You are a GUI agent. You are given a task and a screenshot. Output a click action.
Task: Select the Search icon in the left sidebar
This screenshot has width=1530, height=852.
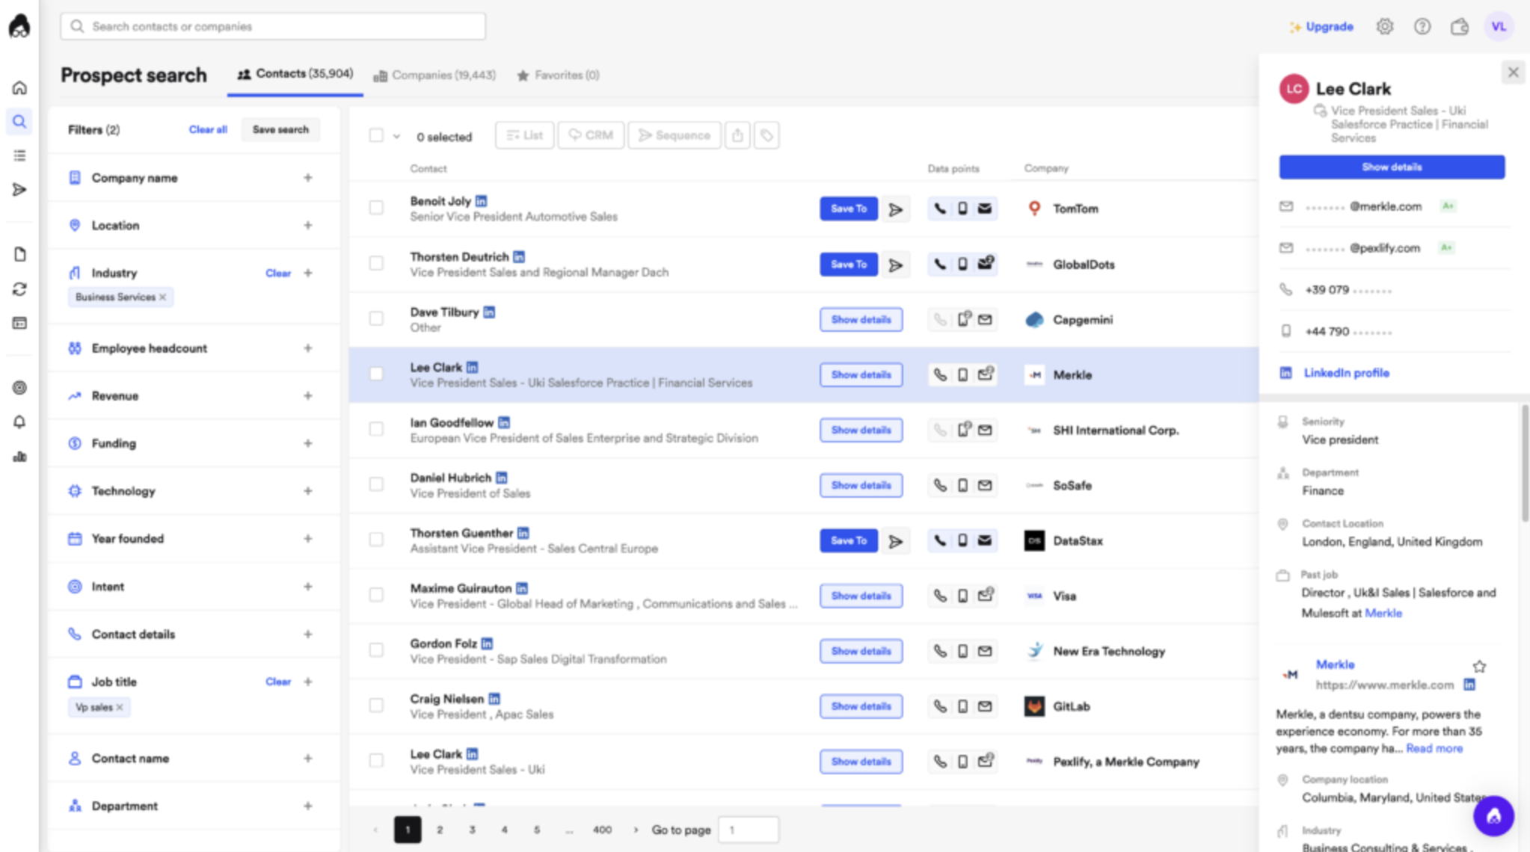click(19, 120)
